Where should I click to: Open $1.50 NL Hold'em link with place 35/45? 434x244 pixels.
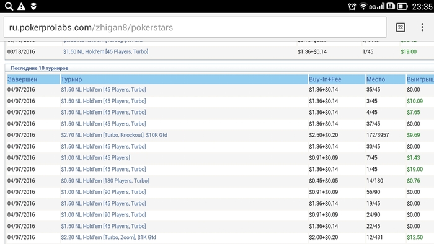coord(104,90)
